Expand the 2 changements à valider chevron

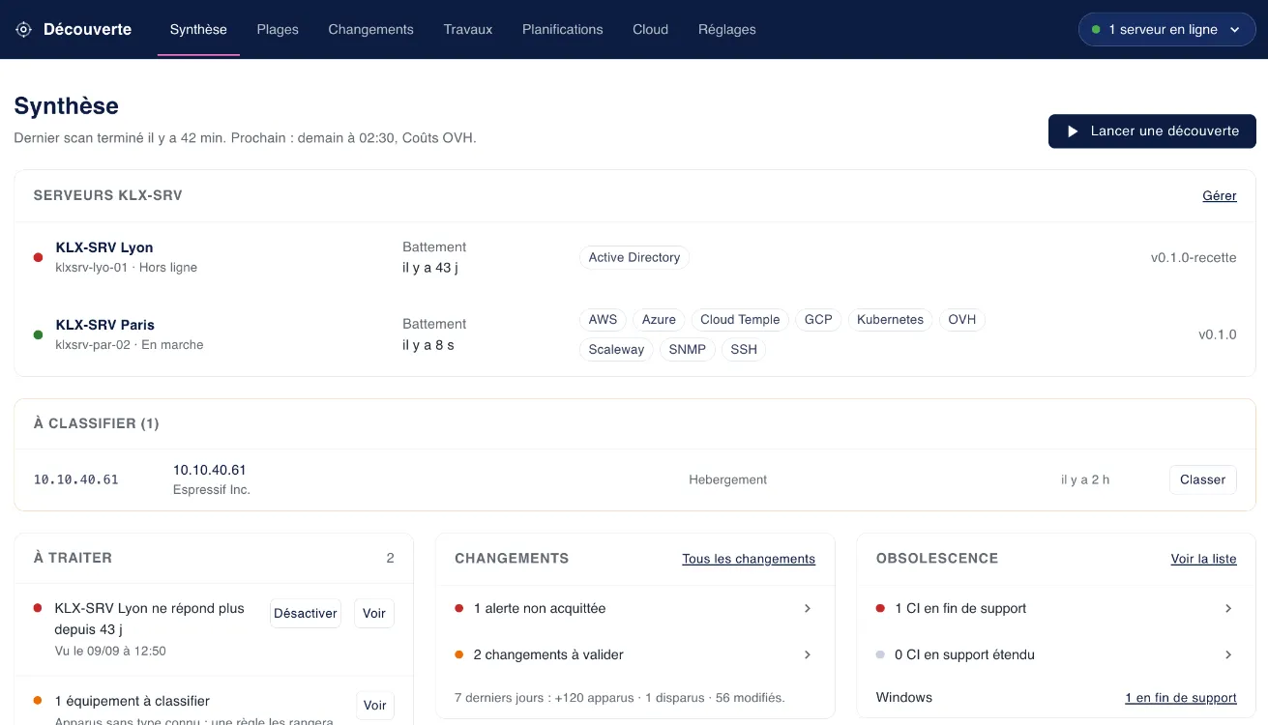808,654
